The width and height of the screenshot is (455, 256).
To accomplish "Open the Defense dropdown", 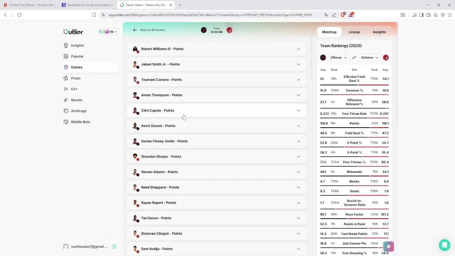I will pyautogui.click(x=370, y=58).
